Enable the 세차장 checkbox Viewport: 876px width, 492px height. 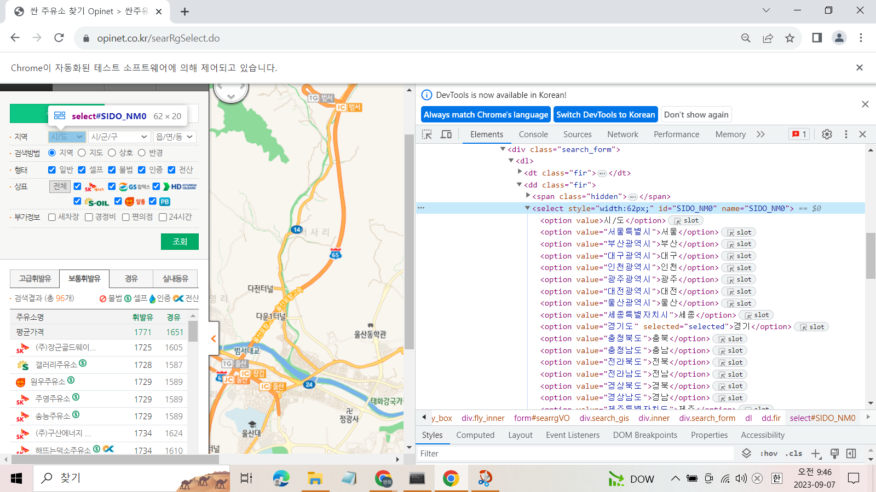coord(52,218)
